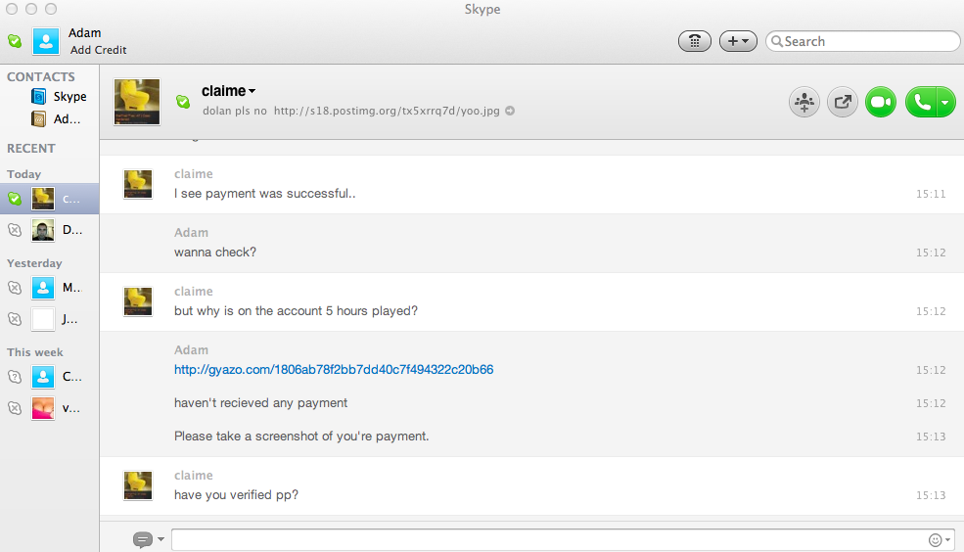
Task: Open the dial pad button
Action: pos(695,41)
